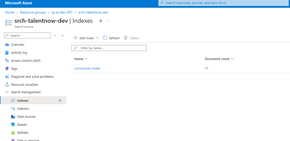This screenshot has height=141, width=290.
Task: Click the Microsoft Azure header logo text
Action: tap(19, 3)
